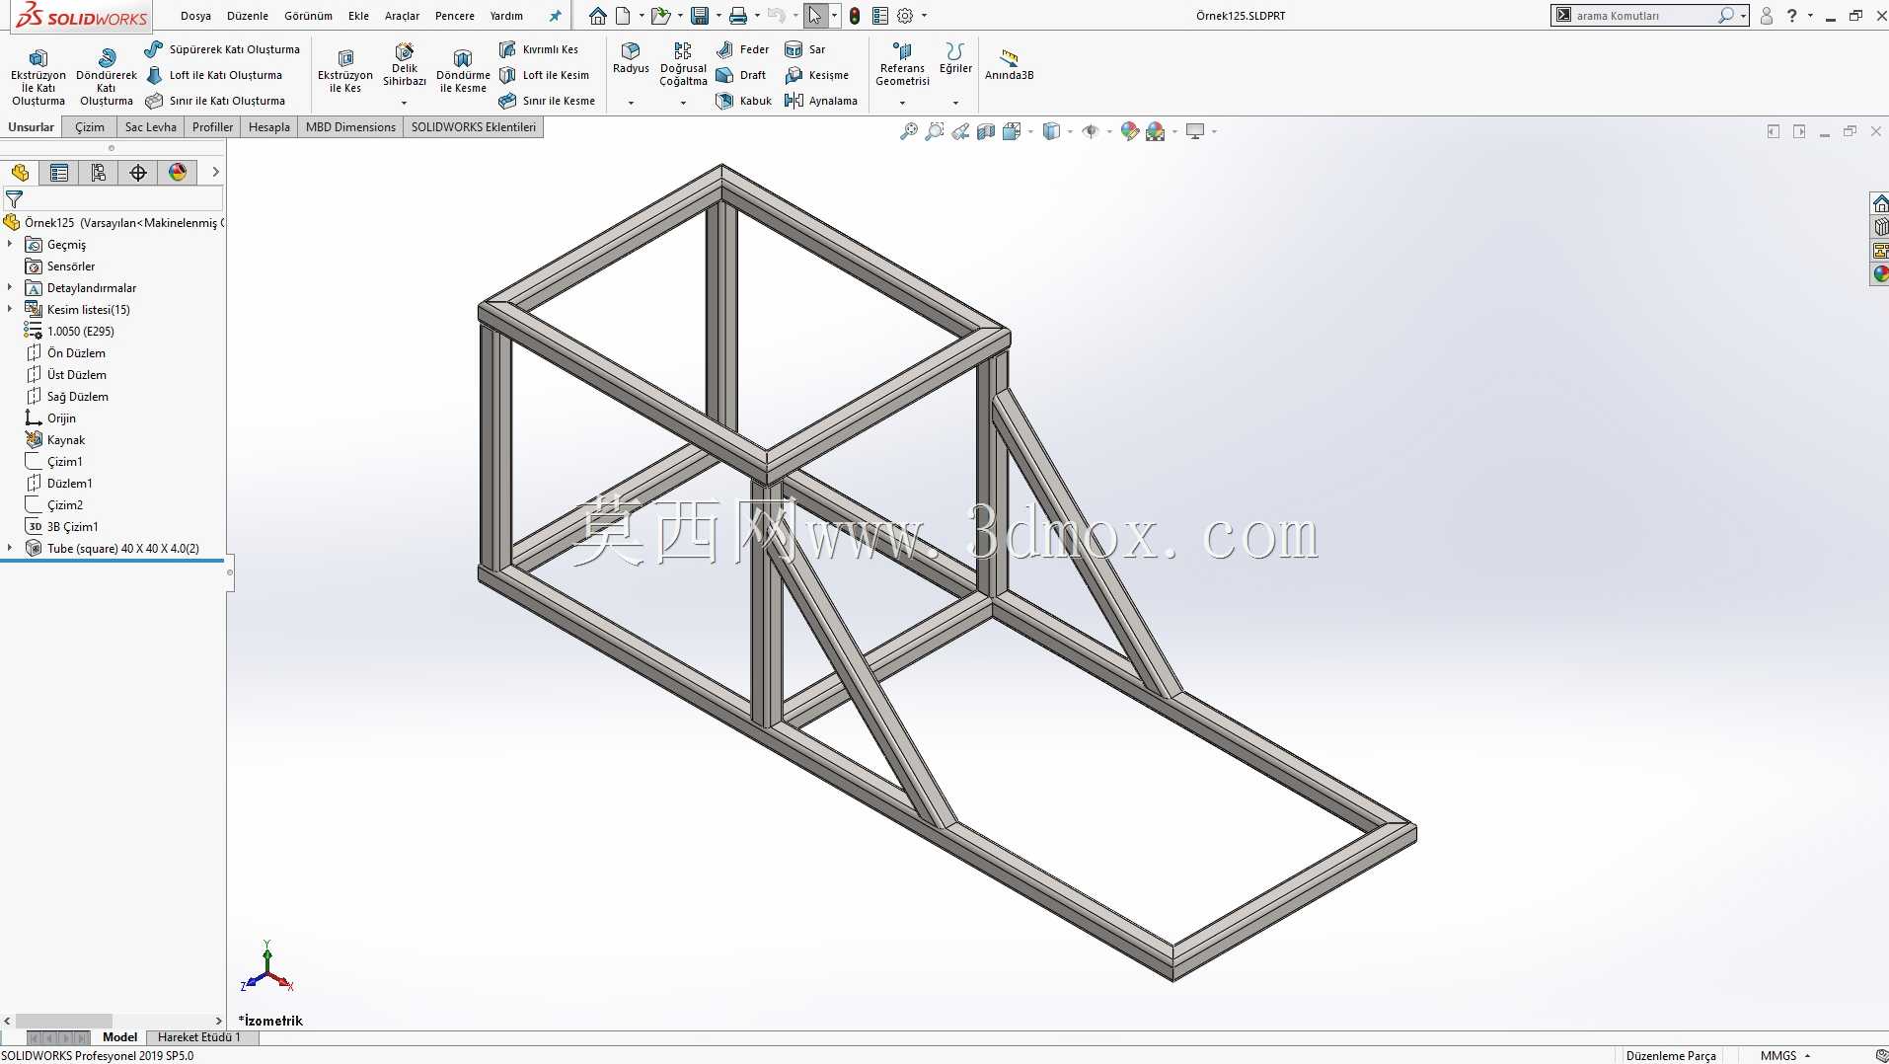
Task: Expand the Geçmiş tree item
Action: pyautogui.click(x=10, y=244)
